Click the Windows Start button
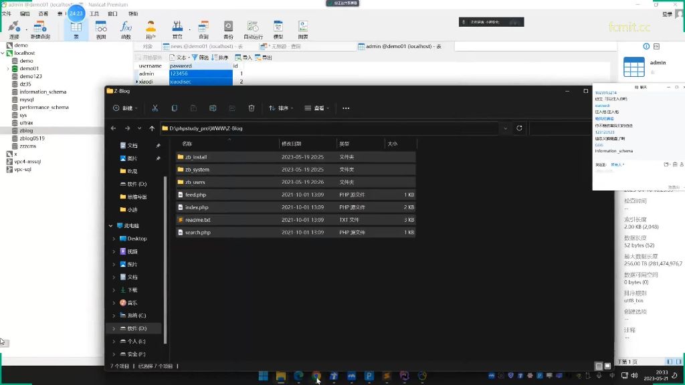 tap(264, 376)
